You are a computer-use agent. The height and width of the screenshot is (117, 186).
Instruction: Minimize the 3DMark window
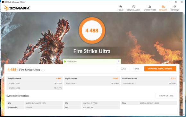[170, 2]
